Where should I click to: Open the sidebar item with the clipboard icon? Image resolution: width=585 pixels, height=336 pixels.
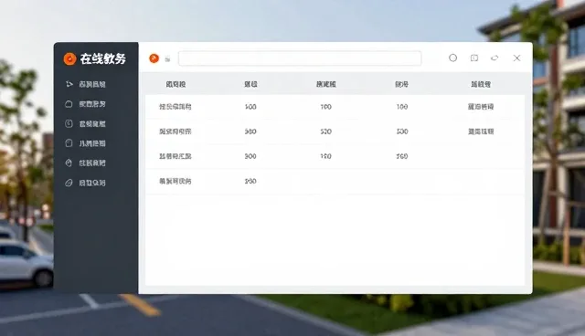click(85, 143)
